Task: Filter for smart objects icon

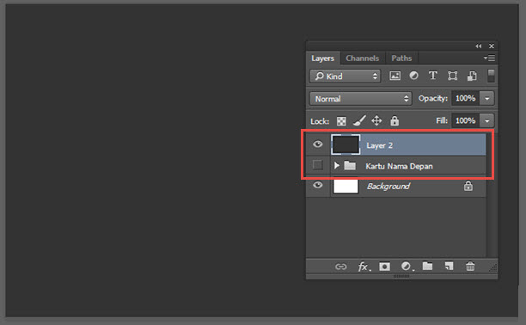Action: coord(472,76)
